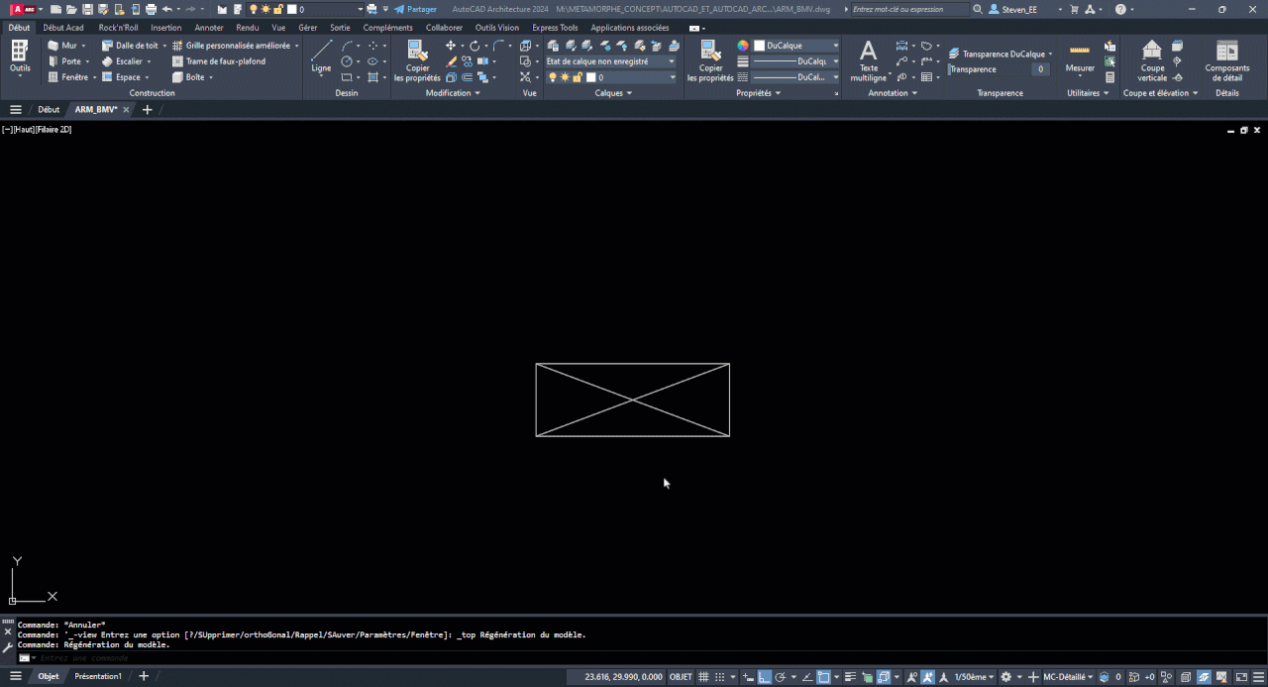Click the Print icon in quick access toolbar

pyautogui.click(x=151, y=9)
